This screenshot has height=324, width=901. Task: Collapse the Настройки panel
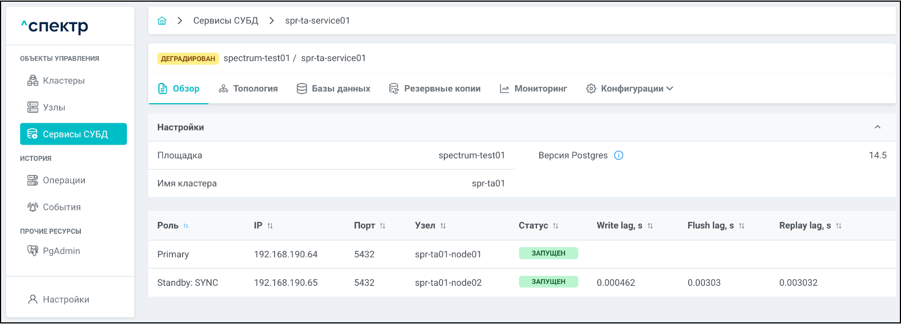pyautogui.click(x=877, y=127)
